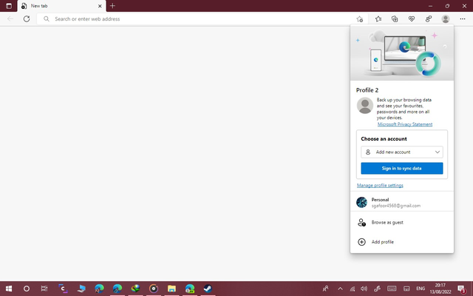The width and height of the screenshot is (473, 296).
Task: Select Add profile option
Action: 402,242
